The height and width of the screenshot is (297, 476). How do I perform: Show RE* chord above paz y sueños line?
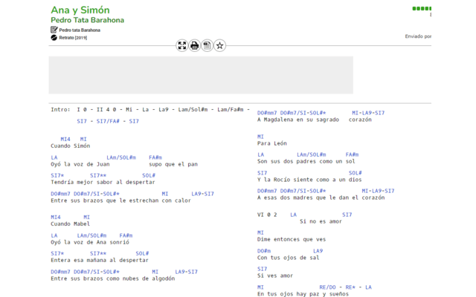click(x=350, y=287)
